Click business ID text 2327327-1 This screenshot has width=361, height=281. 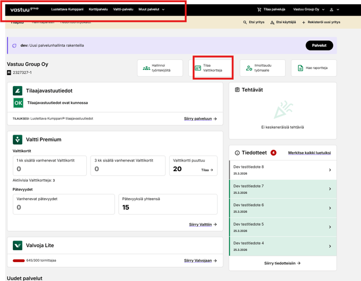click(22, 73)
